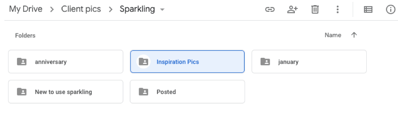
Task: Navigate to My Drive breadcrumb
Action: [26, 9]
